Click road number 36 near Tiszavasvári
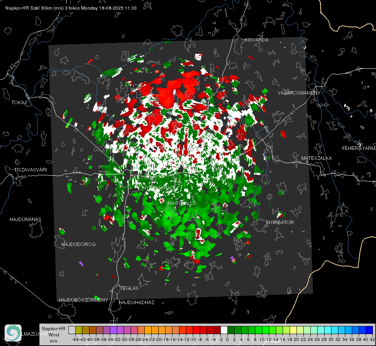Viewport: 376px width, 346px height. [24, 177]
